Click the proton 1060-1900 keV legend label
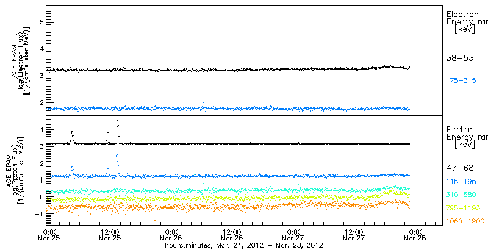488x250 pixels. [x=465, y=221]
